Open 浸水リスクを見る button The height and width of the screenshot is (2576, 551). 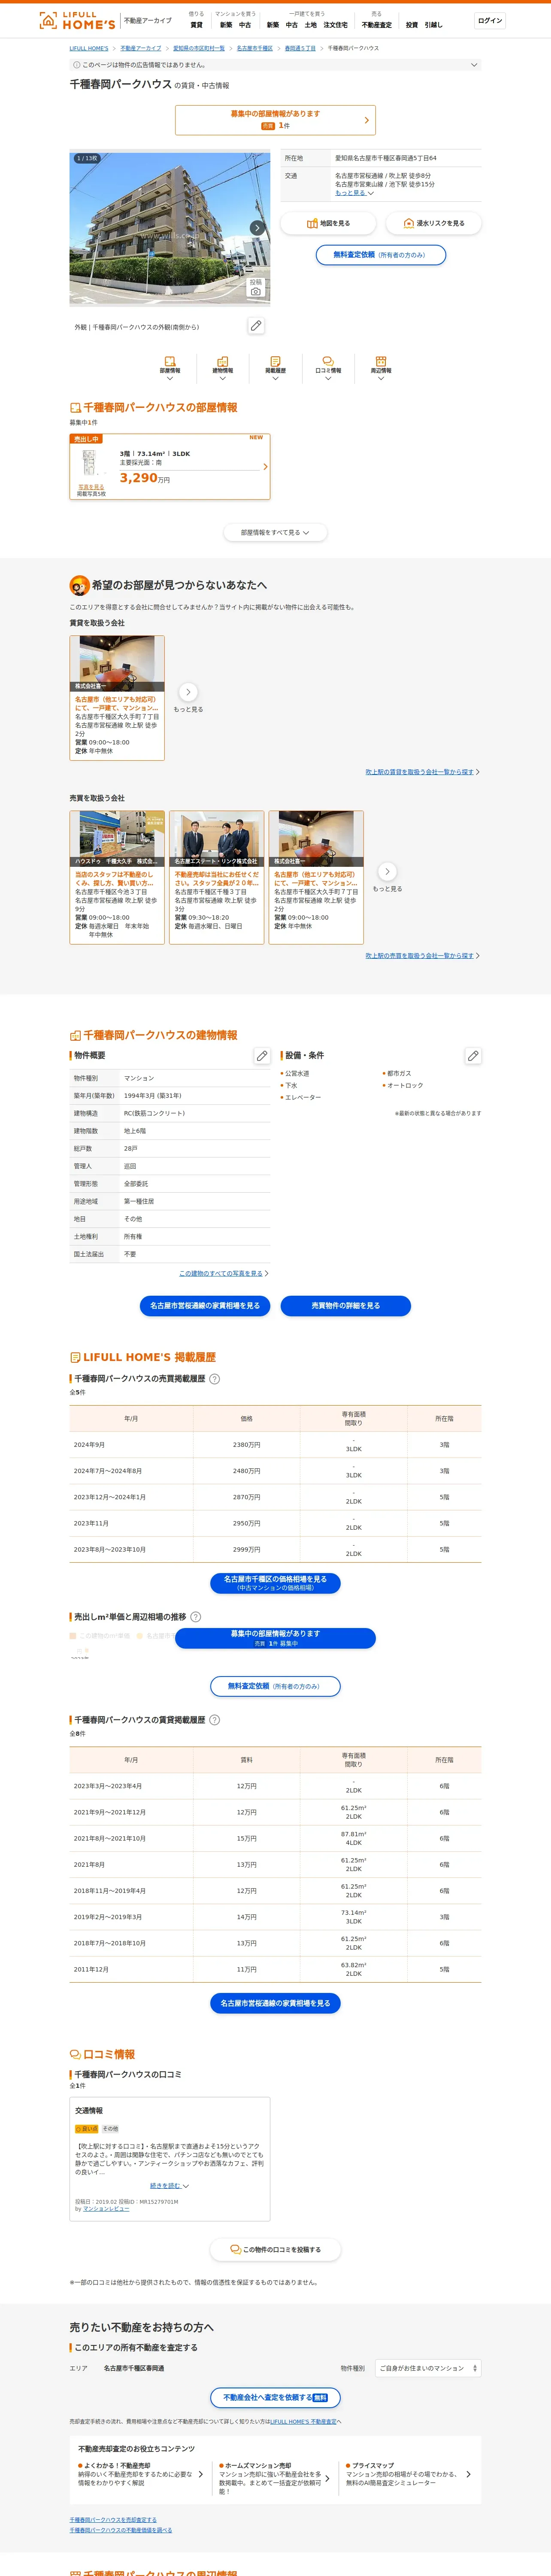(x=434, y=223)
